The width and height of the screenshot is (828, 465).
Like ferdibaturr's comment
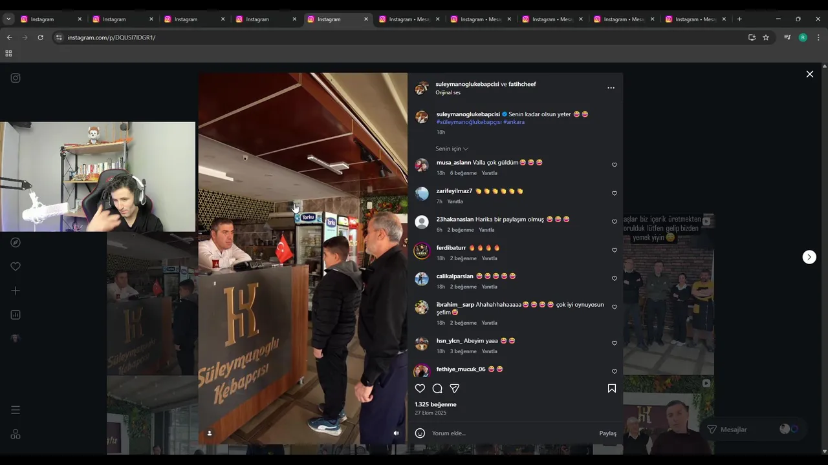click(615, 250)
